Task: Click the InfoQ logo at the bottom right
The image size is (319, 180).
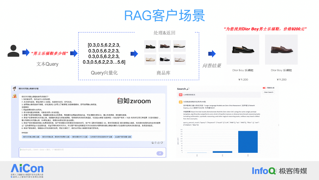Action: pyautogui.click(x=264, y=171)
